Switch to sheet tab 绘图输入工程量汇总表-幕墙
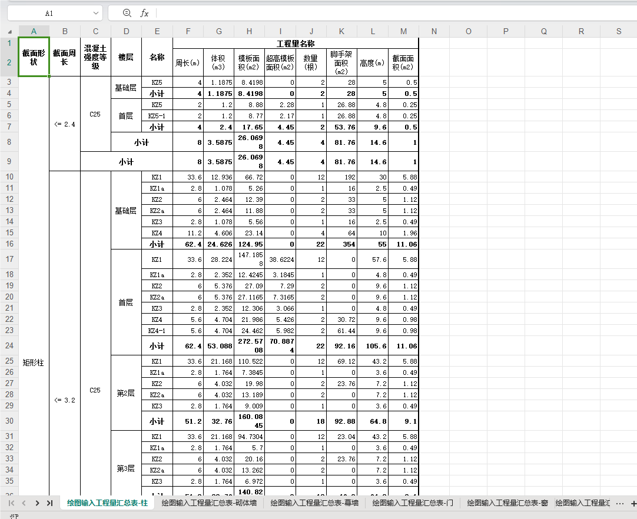 314,503
